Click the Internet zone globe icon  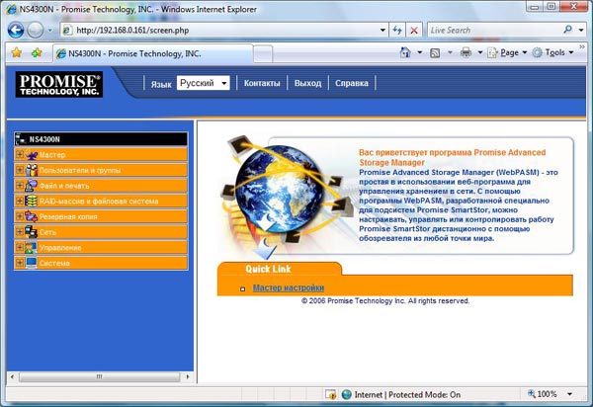347,394
